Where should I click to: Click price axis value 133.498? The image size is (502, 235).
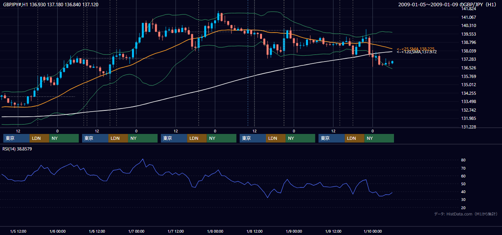[x=469, y=101]
